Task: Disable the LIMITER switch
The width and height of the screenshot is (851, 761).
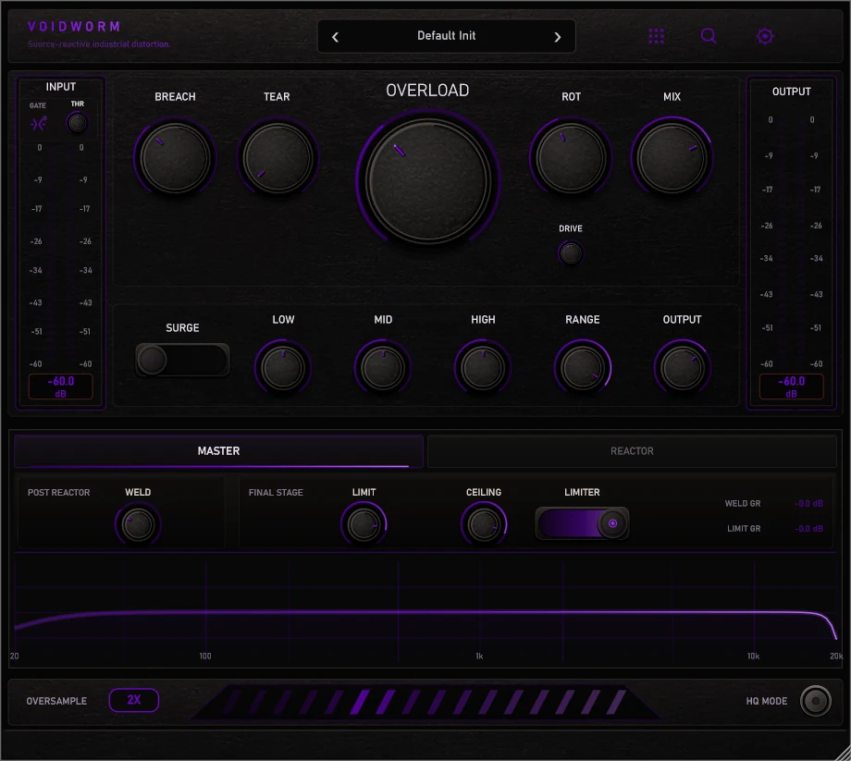Action: [x=582, y=523]
